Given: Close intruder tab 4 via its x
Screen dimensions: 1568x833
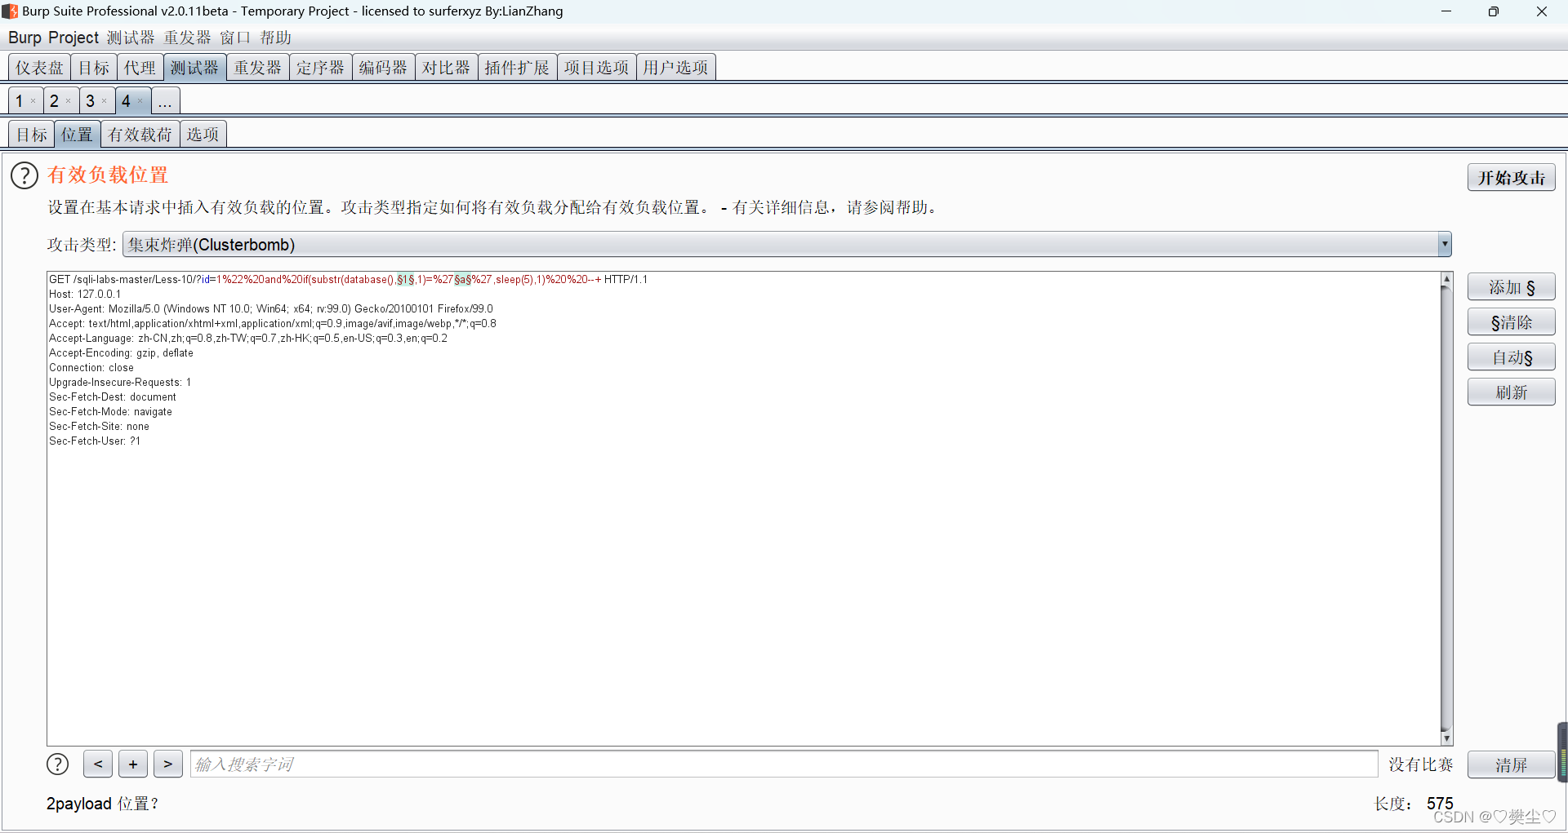Looking at the screenshot, I should pyautogui.click(x=140, y=101).
